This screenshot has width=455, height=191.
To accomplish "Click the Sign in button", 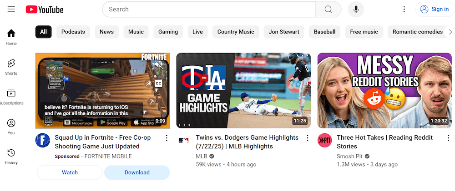I will pos(435,9).
